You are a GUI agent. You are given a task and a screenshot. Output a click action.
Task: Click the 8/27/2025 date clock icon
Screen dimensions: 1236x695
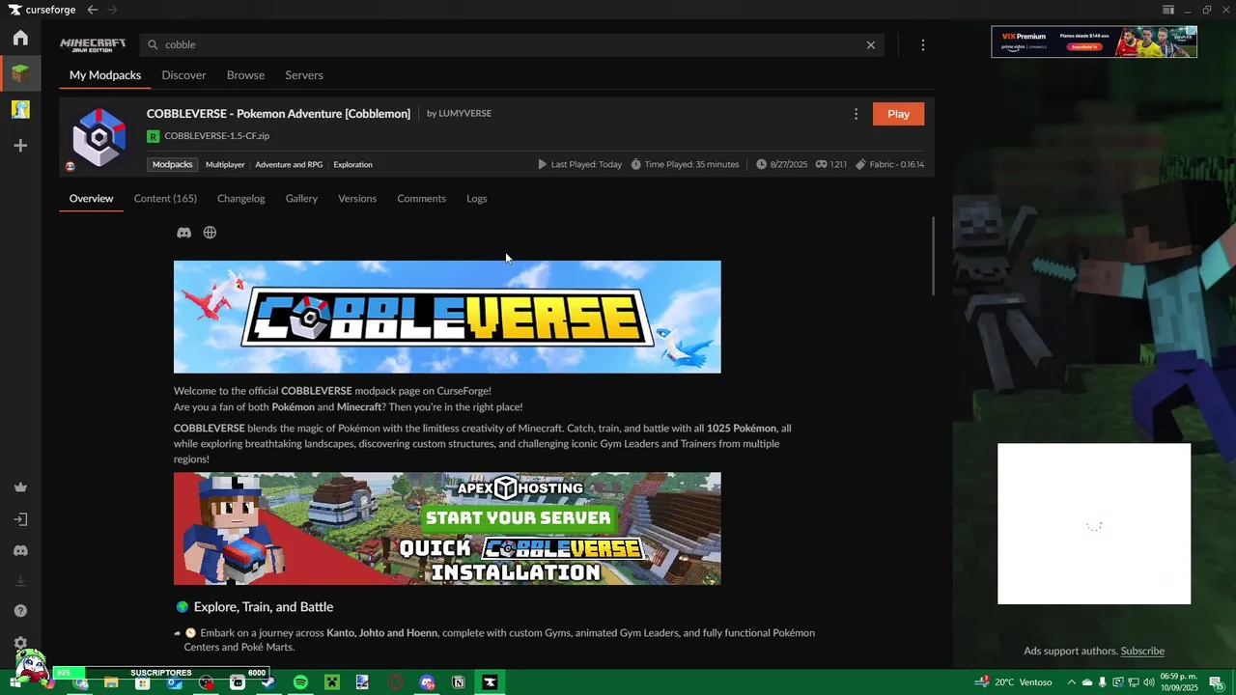click(761, 164)
